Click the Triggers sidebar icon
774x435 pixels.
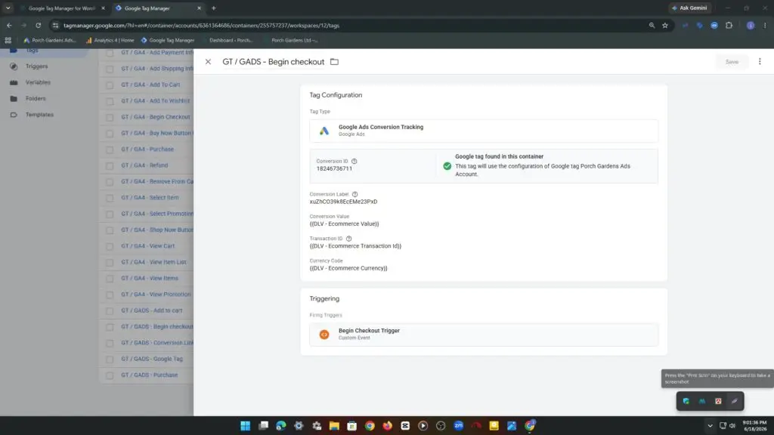pos(14,66)
